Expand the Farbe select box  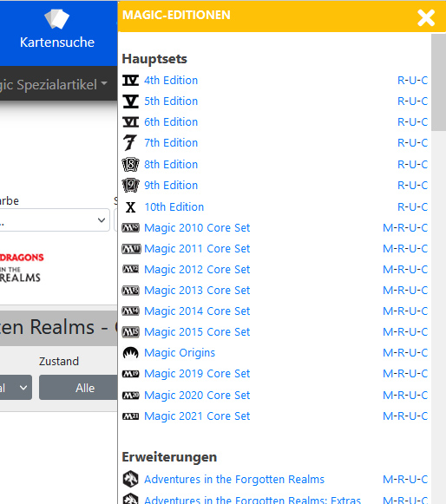(54, 220)
